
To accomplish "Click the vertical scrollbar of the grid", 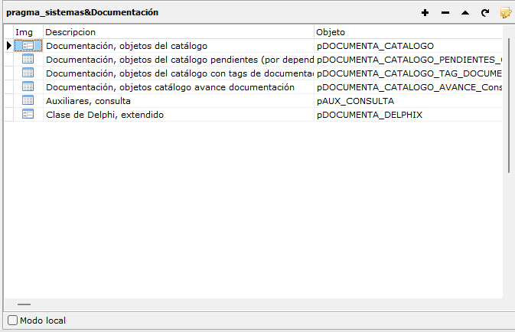I will (x=509, y=105).
